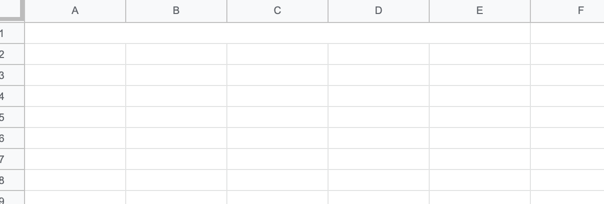Click the select-all corner box
Screen dimensions: 604x204
point(12,10)
